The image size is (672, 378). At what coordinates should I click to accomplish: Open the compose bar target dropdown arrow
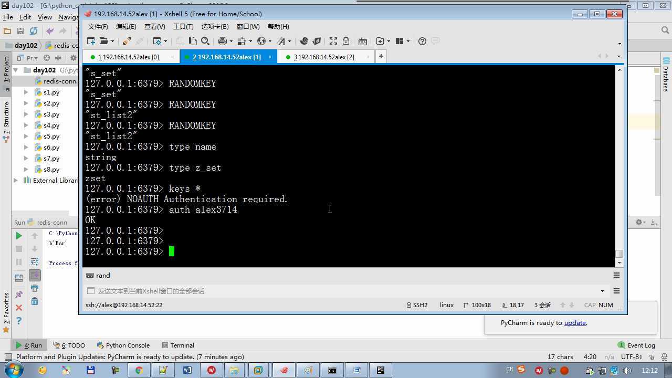click(x=602, y=291)
